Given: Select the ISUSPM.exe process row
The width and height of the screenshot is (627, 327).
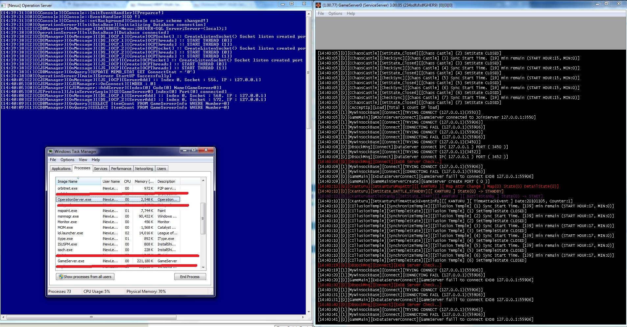Looking at the screenshot, I should click(118, 244).
